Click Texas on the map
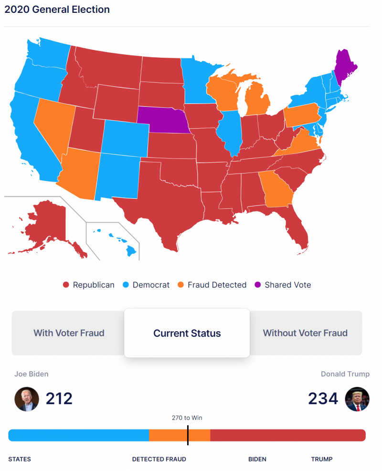Screen dimensions: 382x471 pyautogui.click(x=172, y=205)
